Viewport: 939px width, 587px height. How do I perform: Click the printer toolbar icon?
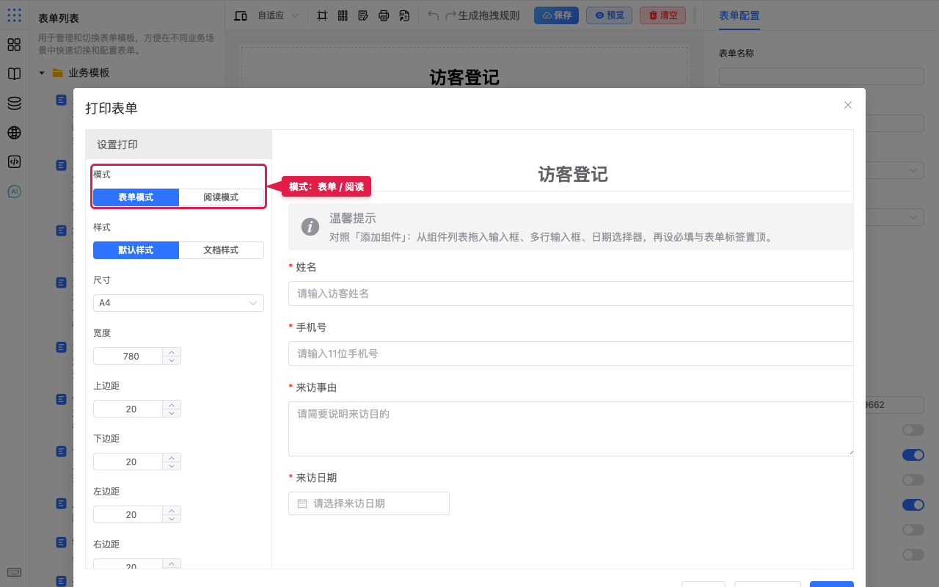tap(384, 15)
